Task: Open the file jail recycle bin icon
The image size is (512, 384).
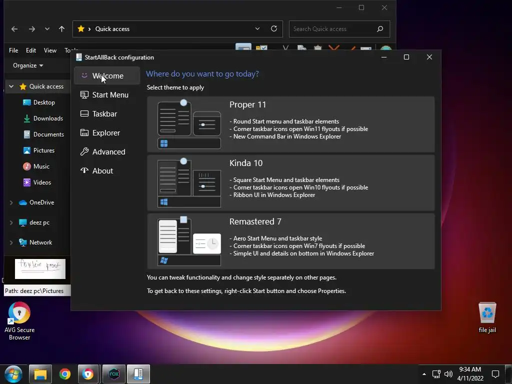Action: [x=487, y=317]
